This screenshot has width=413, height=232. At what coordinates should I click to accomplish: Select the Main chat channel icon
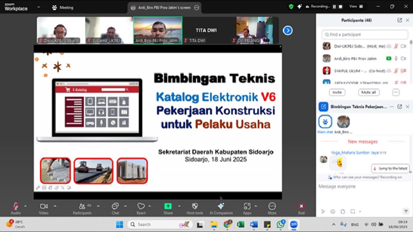pyautogui.click(x=325, y=122)
